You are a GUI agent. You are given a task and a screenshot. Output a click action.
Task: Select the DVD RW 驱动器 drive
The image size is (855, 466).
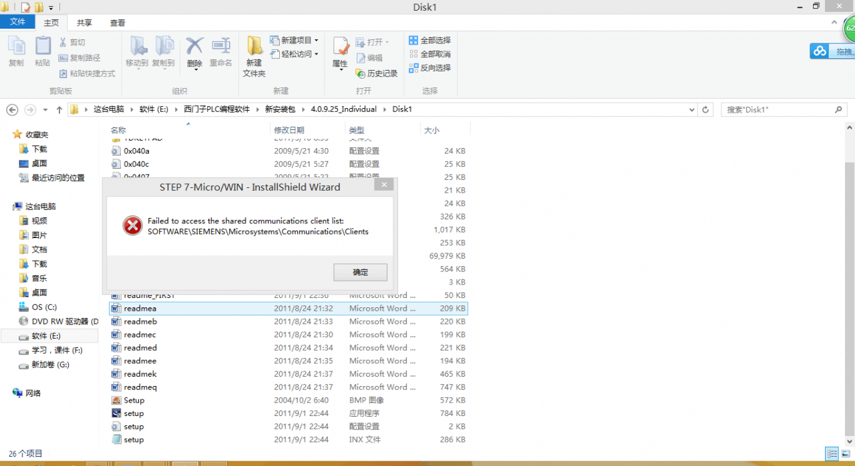click(64, 321)
